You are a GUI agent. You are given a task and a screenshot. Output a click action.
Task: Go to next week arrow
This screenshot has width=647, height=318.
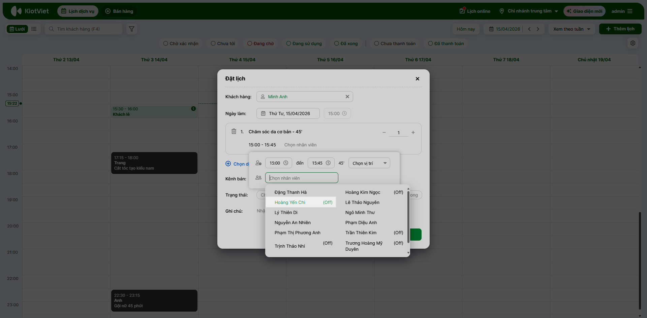538,29
